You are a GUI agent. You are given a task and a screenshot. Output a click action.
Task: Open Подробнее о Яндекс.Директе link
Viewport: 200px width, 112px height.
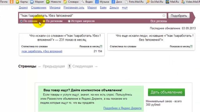click(122, 108)
